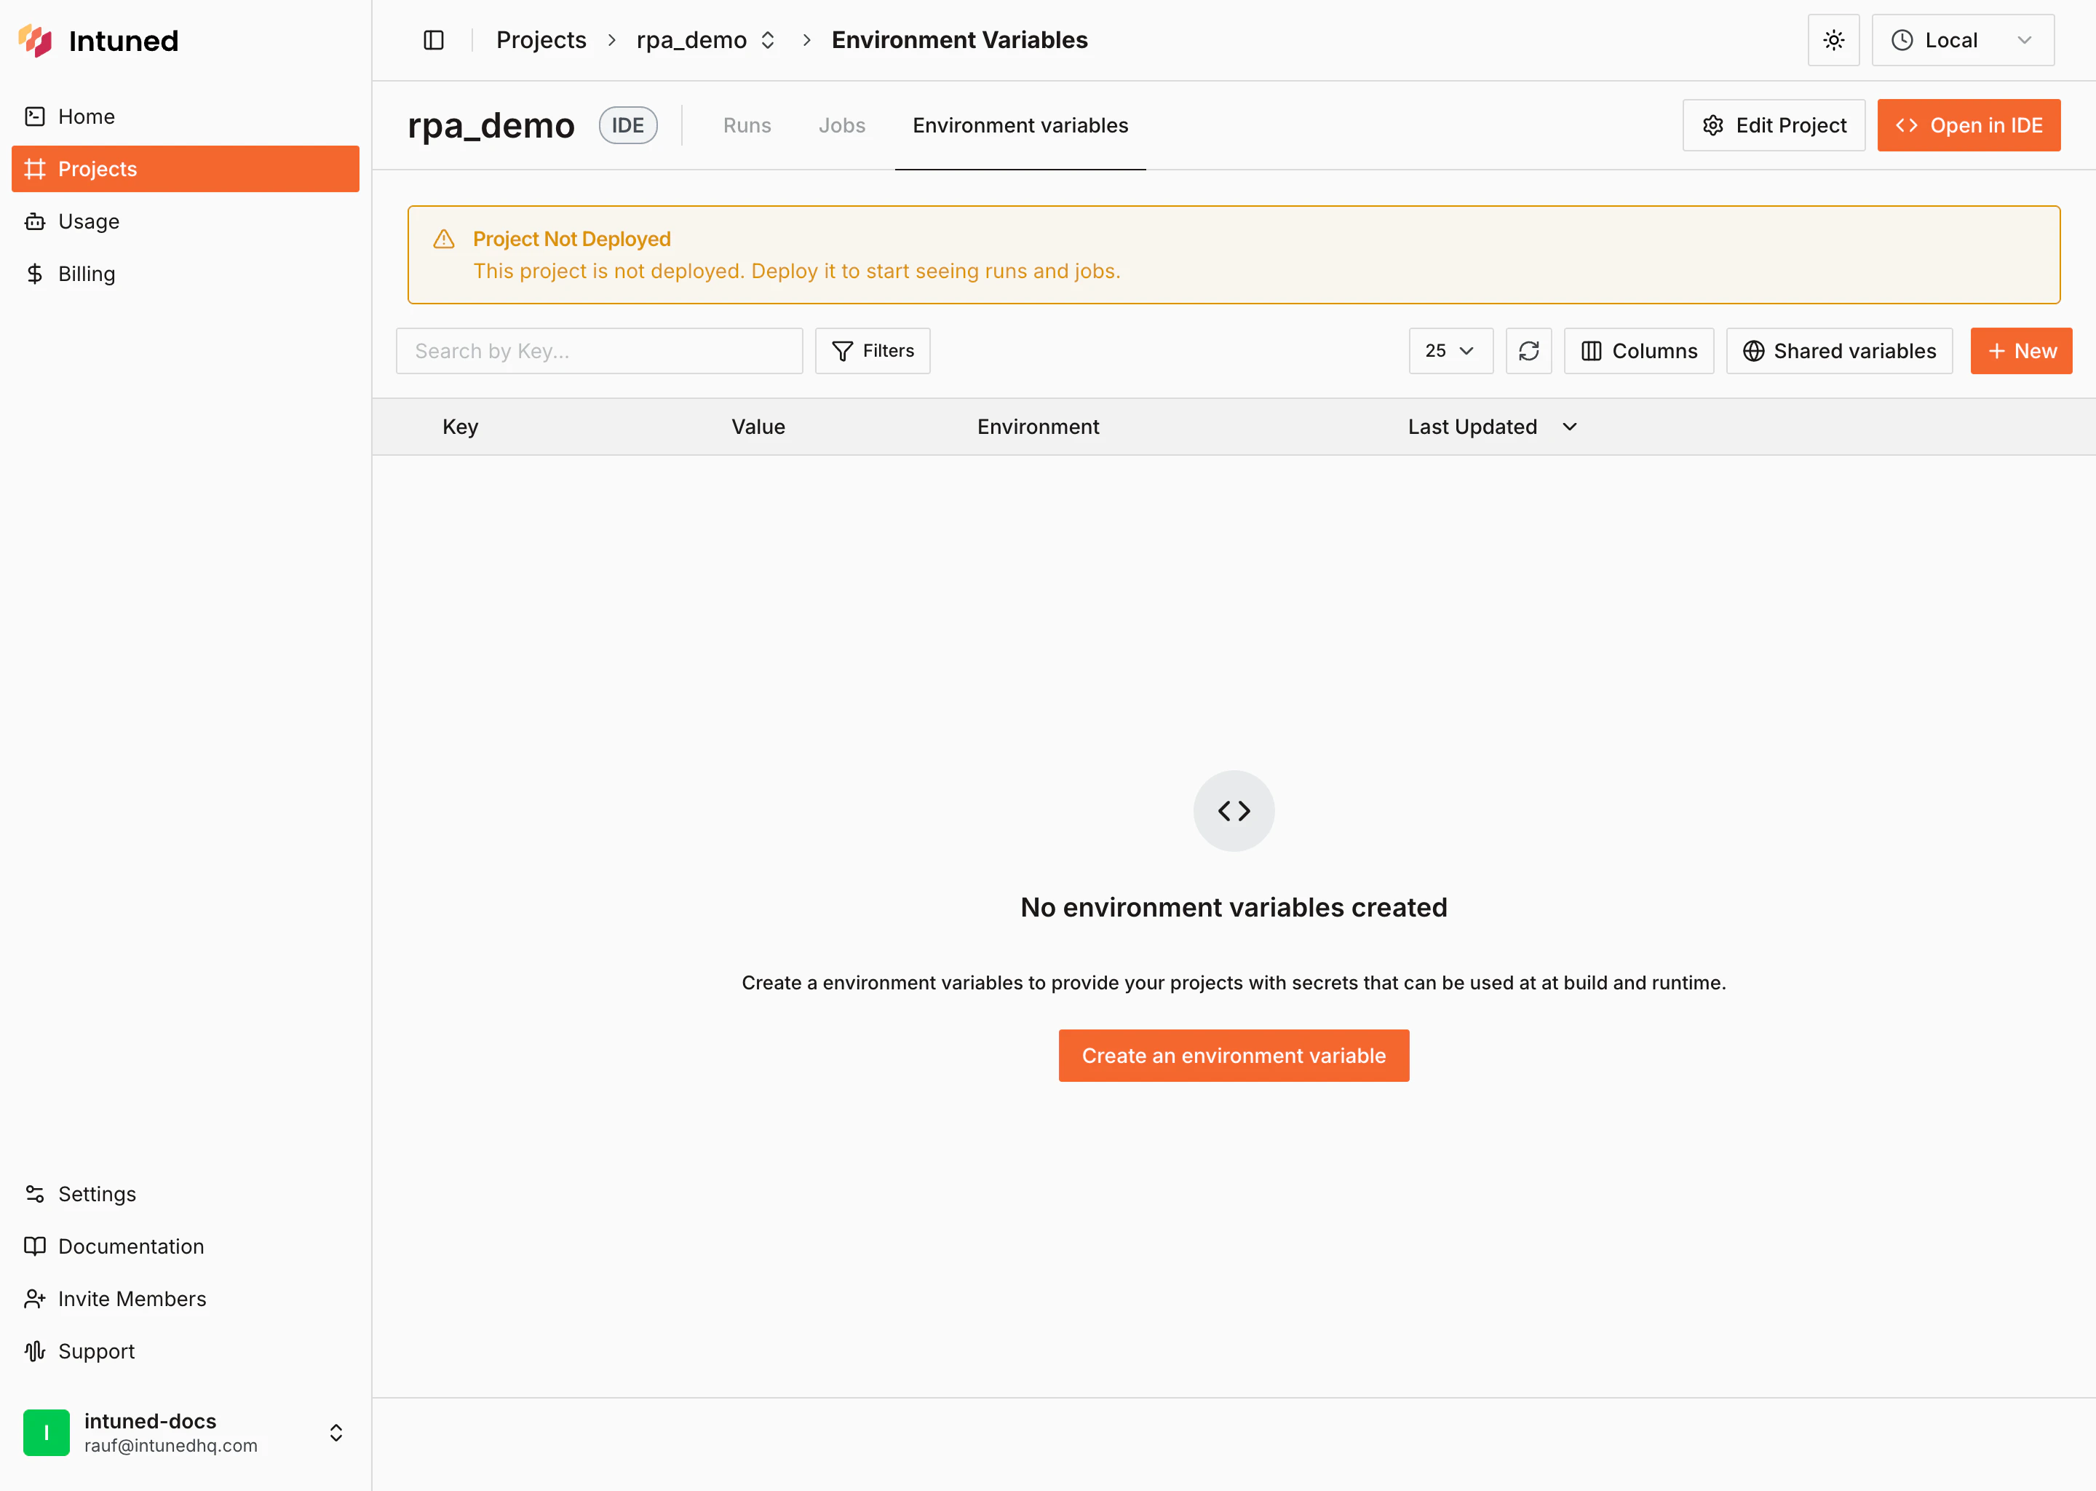Sort by Last Updated column
2096x1491 pixels.
1492,427
